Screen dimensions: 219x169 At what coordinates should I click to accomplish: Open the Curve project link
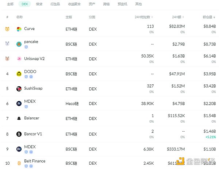[x=29, y=29]
